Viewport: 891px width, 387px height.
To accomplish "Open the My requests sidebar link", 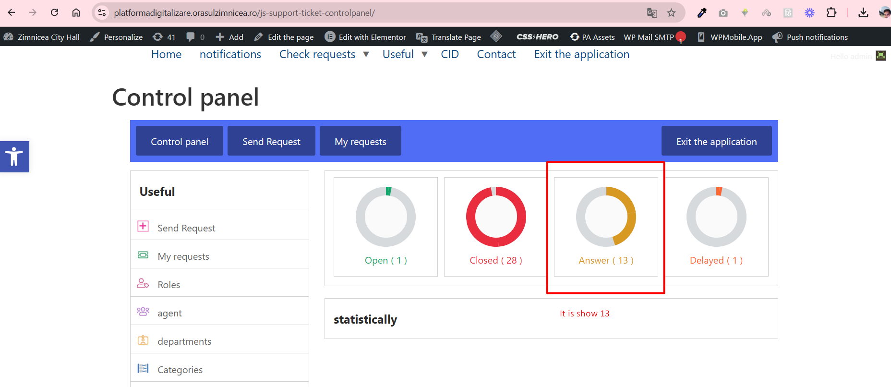I will coord(183,256).
